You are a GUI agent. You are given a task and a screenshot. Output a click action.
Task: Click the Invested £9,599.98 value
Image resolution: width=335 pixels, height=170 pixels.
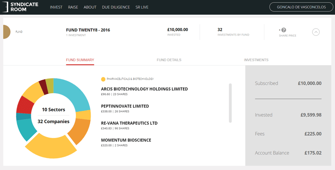pos(311,115)
